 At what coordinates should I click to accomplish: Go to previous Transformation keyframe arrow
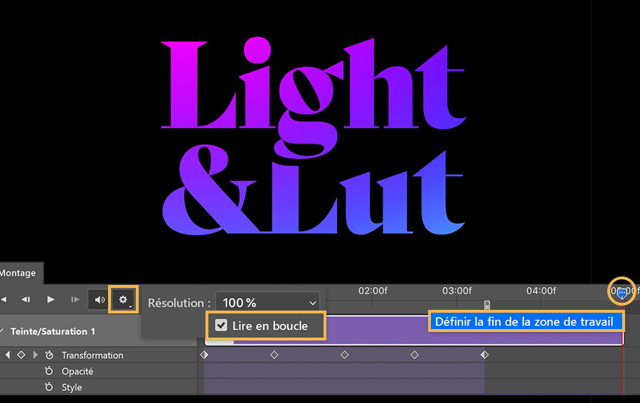click(7, 355)
